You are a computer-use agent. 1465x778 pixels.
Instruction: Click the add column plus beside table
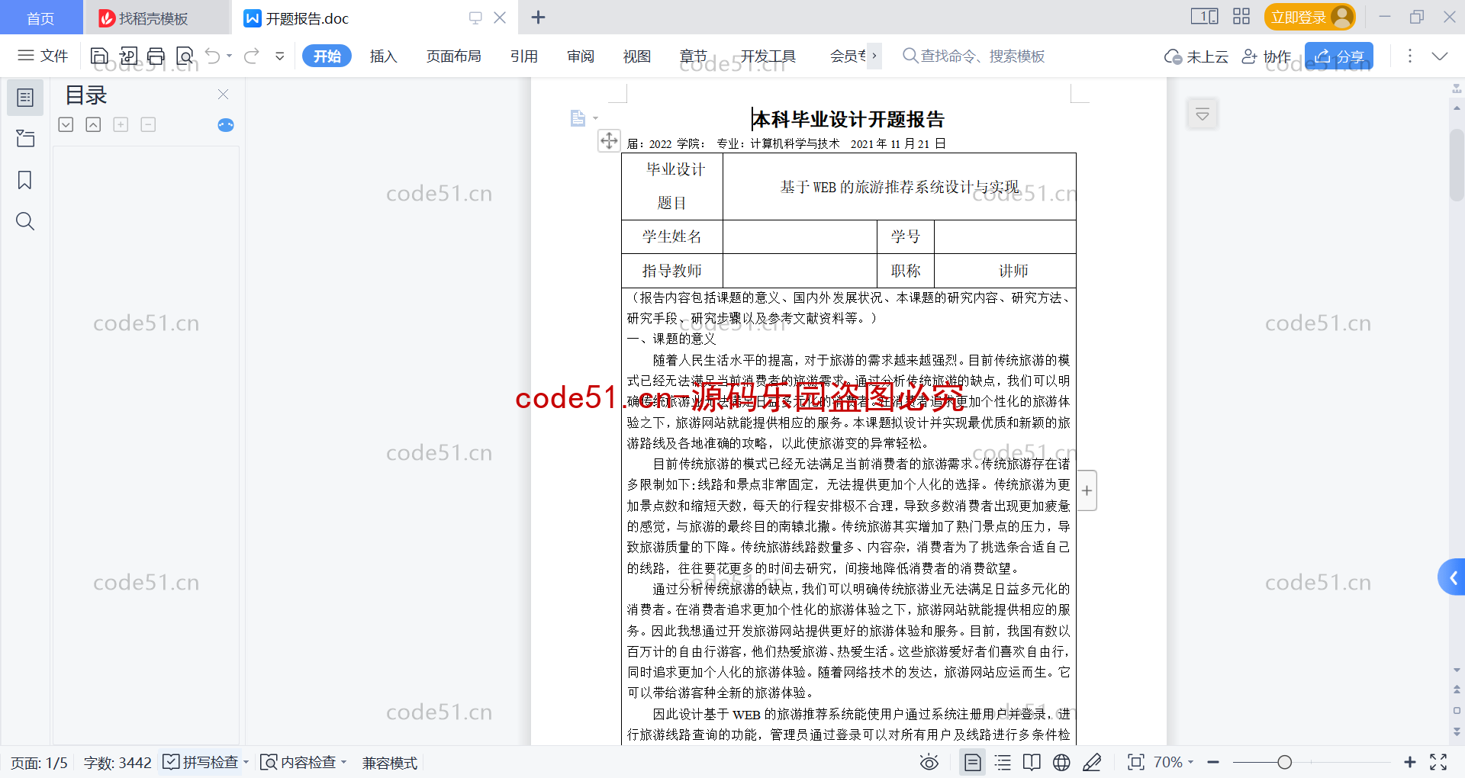[1087, 490]
